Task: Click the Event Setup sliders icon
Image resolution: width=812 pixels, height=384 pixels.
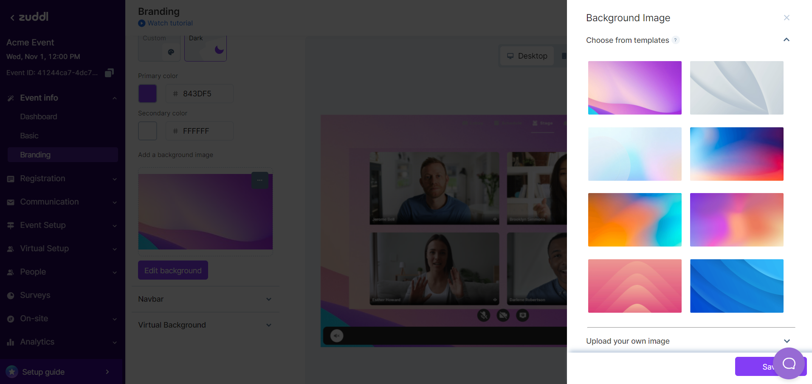Action: point(11,225)
